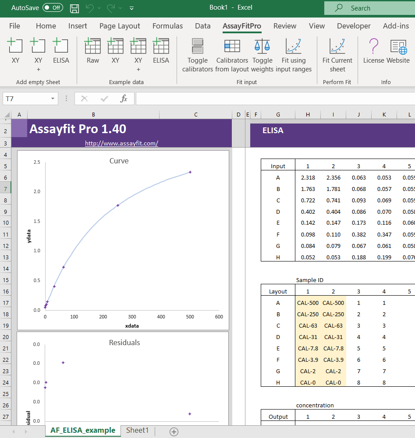Add a new sheet with plus button

click(x=174, y=431)
